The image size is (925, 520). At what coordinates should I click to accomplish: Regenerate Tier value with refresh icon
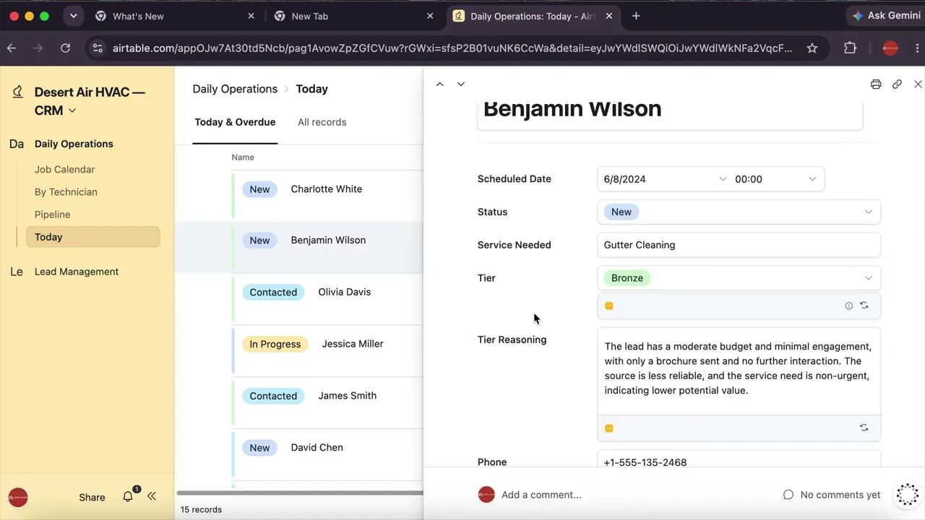(x=864, y=305)
